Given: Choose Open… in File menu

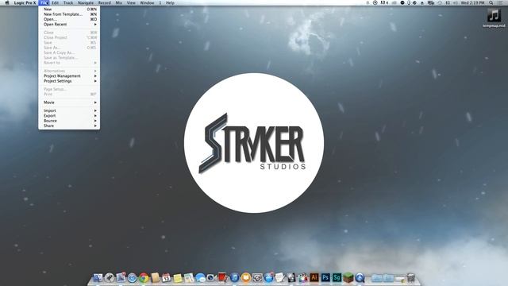Looking at the screenshot, I should (x=69, y=19).
